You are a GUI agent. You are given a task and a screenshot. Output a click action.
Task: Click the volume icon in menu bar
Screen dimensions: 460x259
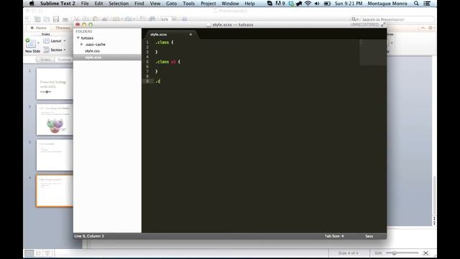click(x=317, y=4)
